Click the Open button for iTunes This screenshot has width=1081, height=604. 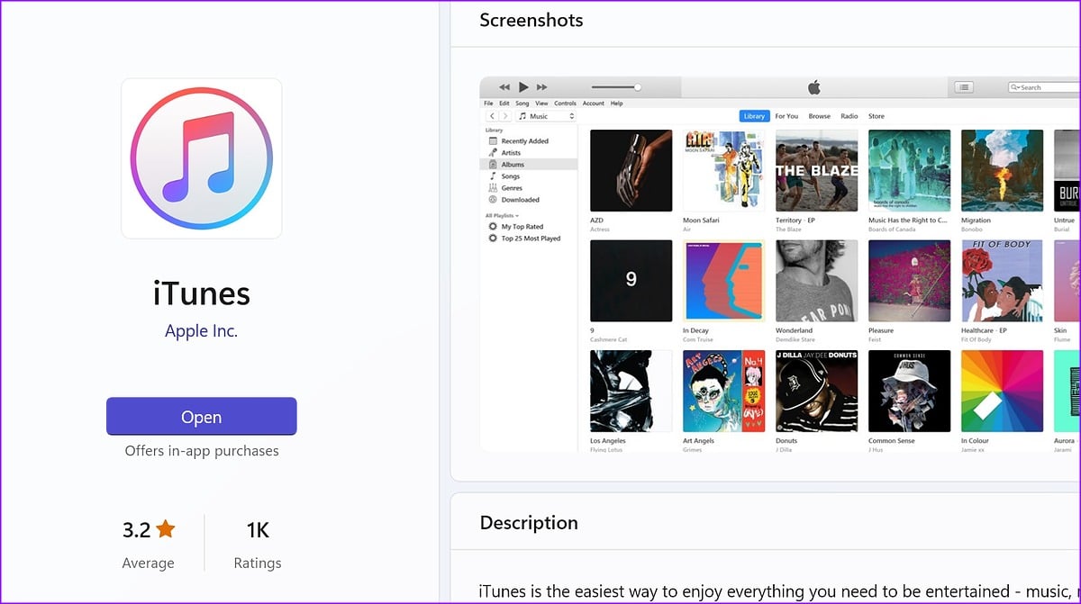(x=202, y=417)
